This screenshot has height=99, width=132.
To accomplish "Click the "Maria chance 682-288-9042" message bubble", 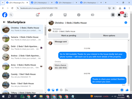I will [x=61, y=67].
